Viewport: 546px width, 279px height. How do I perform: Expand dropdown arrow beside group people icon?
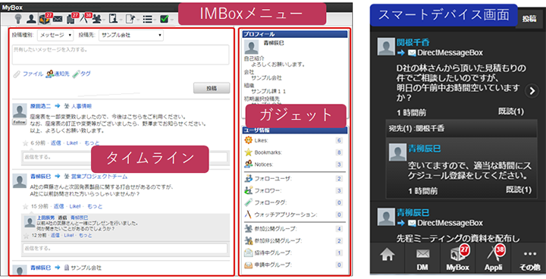(104, 20)
